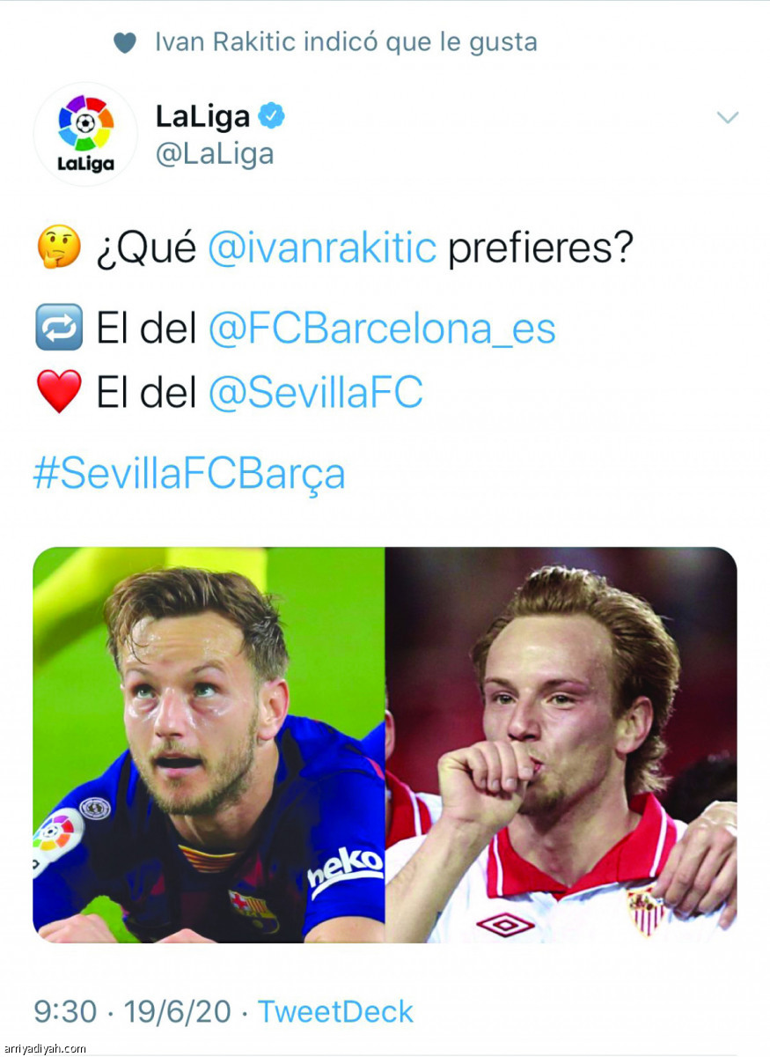Click the heart icon beside 'indicó que le gusta'
Screen dimensions: 770x1057
125,42
